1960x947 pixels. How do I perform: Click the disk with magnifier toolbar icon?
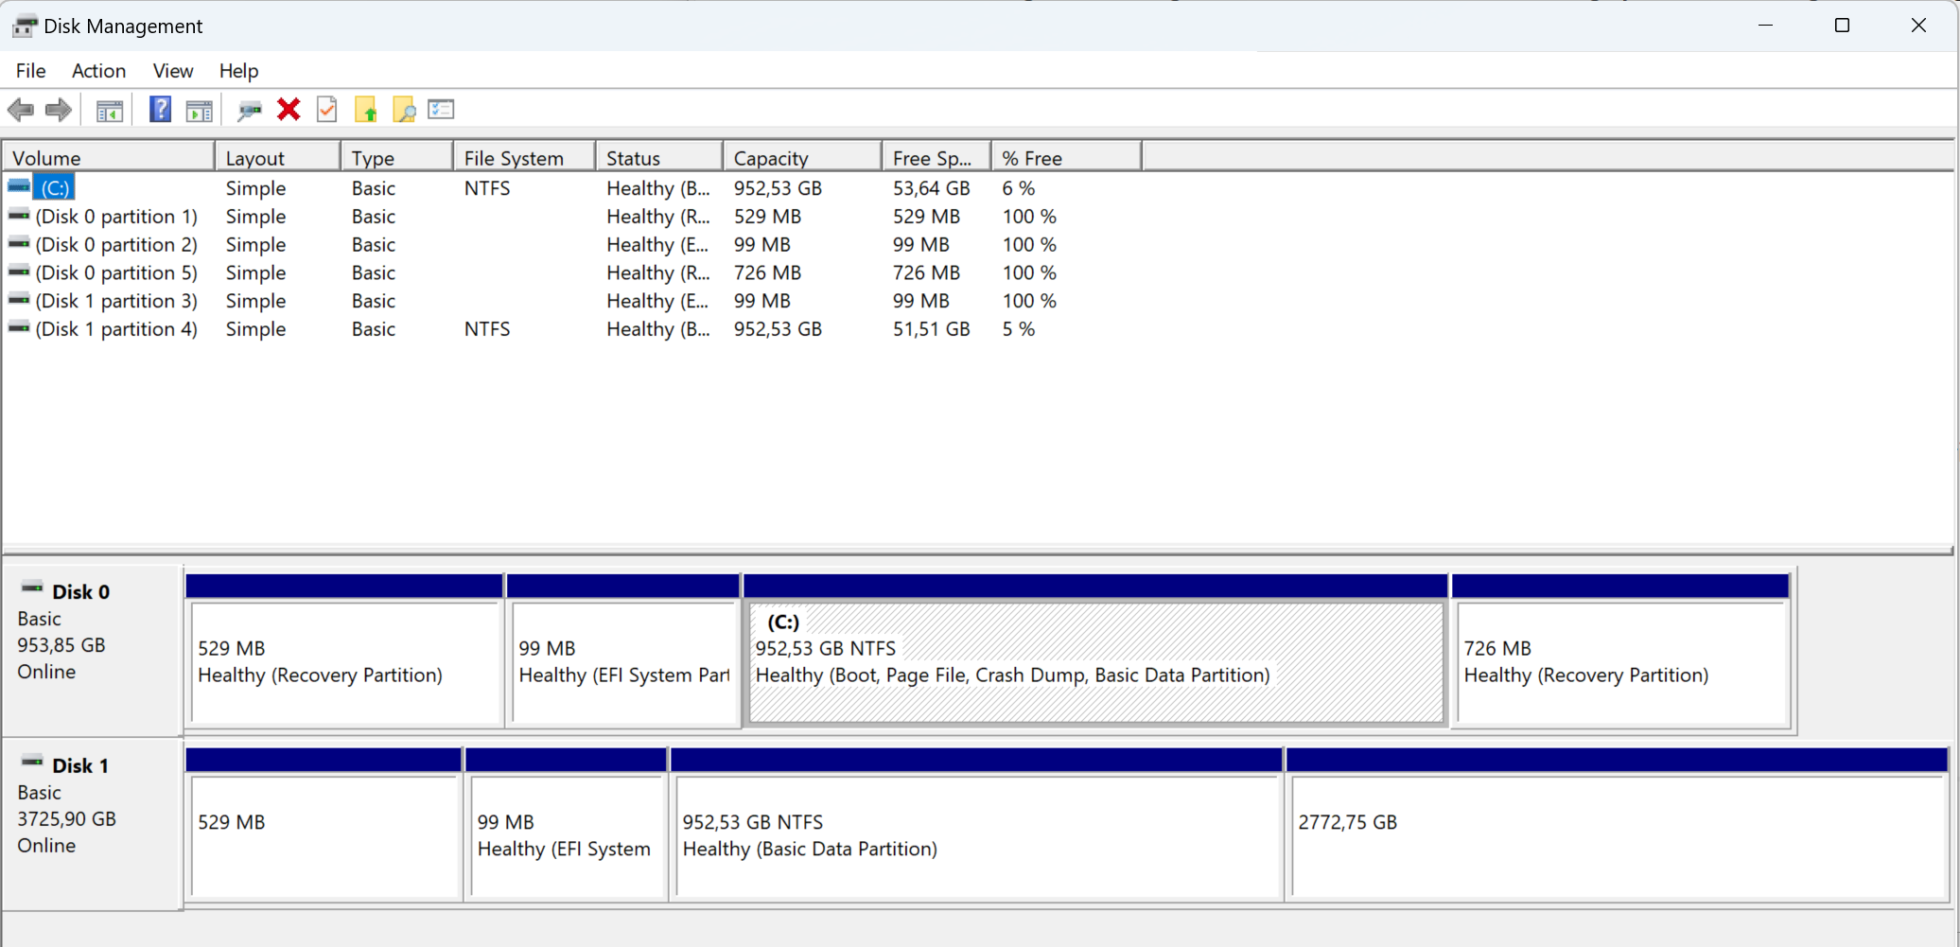pos(250,111)
